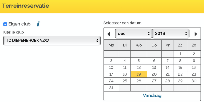
Task: Choose date 26 under Wo column
Action: 139,81
